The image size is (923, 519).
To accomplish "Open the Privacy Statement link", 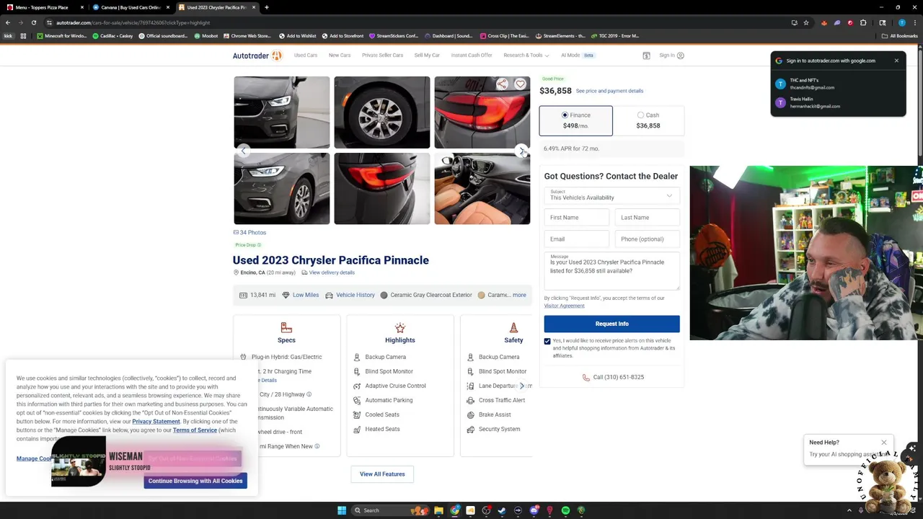I will 156,422.
